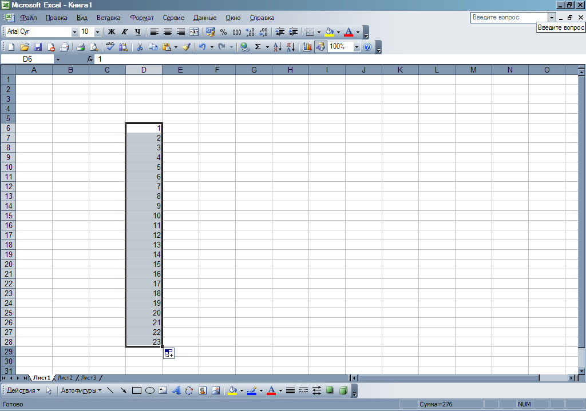This screenshot has width=586, height=411.
Task: Open the Формат menu
Action: pyautogui.click(x=142, y=18)
